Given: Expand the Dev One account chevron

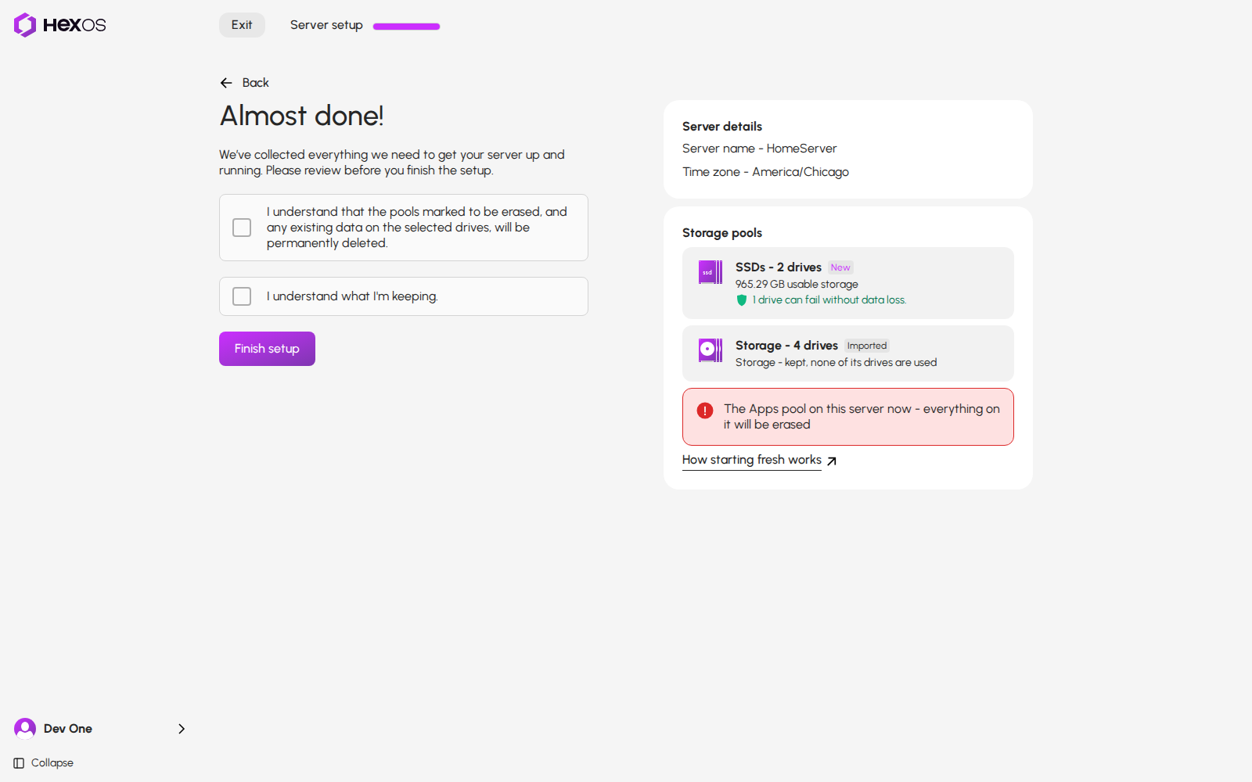Looking at the screenshot, I should (182, 729).
